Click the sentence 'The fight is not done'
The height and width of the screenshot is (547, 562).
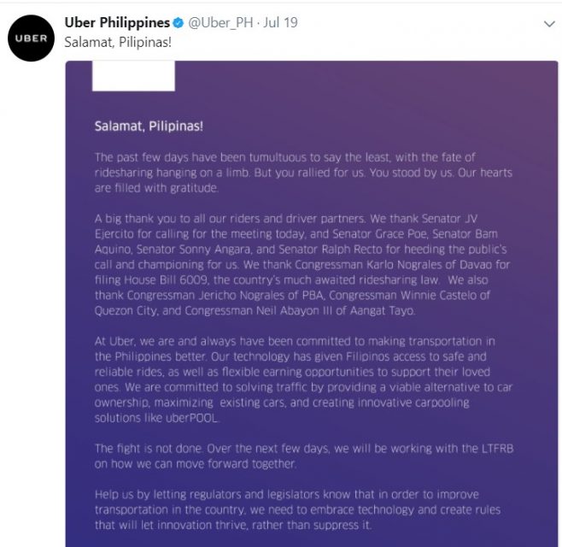point(149,449)
